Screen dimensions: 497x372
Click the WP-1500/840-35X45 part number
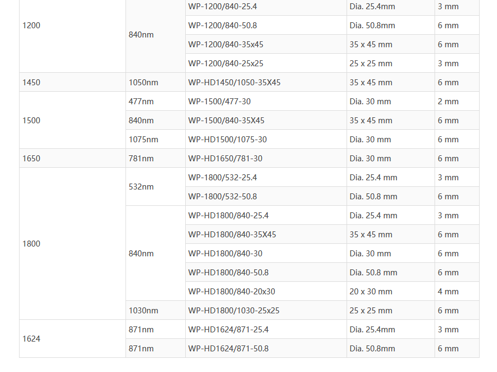227,121
